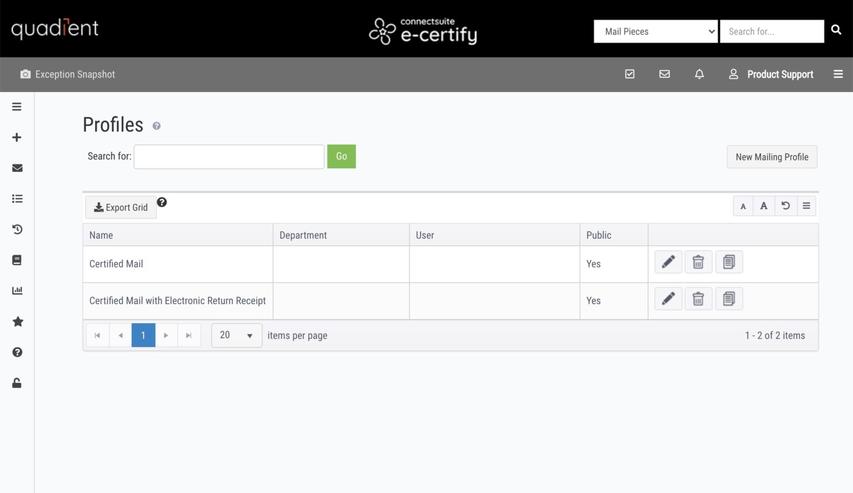Screen dimensions: 853x493
Task: Open the items per page dropdown
Action: point(237,335)
